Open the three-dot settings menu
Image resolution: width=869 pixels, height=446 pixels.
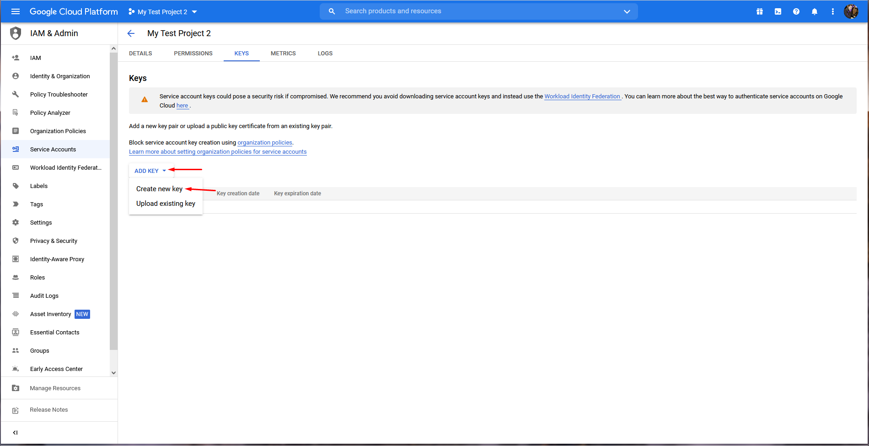(833, 11)
